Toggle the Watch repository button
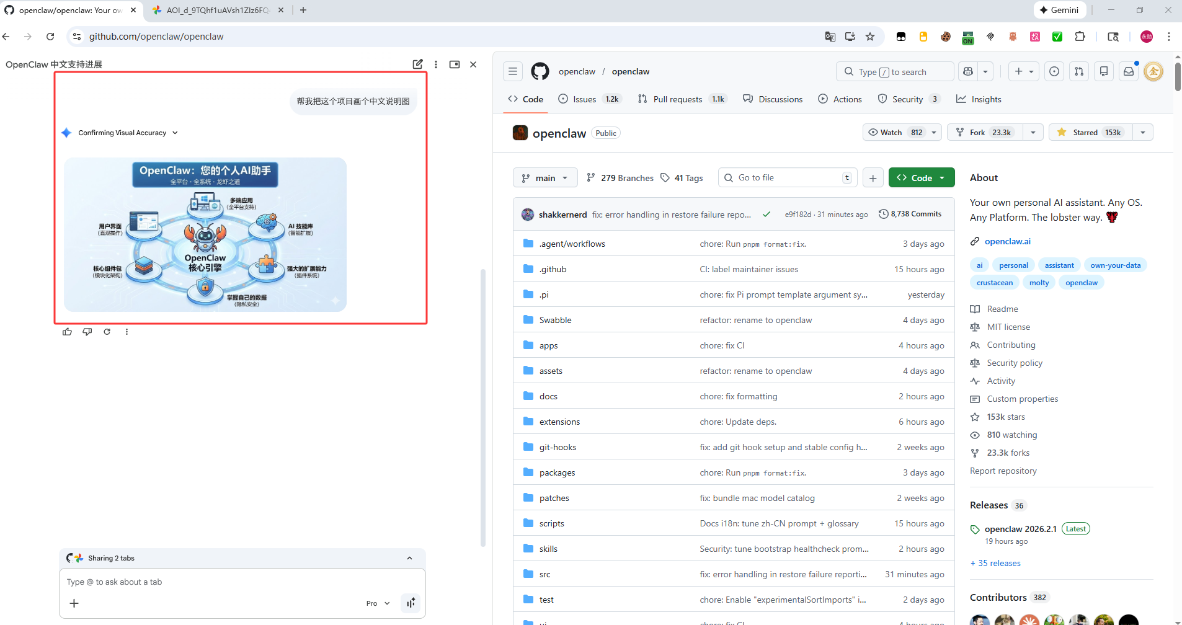The width and height of the screenshot is (1182, 625). click(895, 132)
